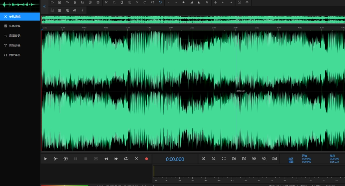Click the scissors cut icon
The image size is (345, 186).
click(106, 2)
